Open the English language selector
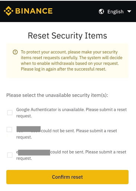 115,12
